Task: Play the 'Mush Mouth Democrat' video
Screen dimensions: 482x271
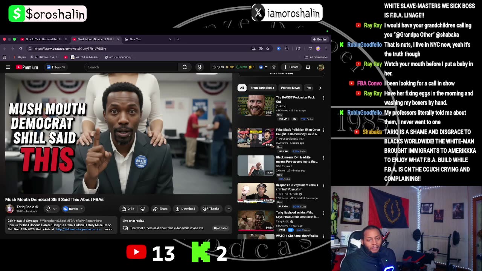Action: (119, 134)
